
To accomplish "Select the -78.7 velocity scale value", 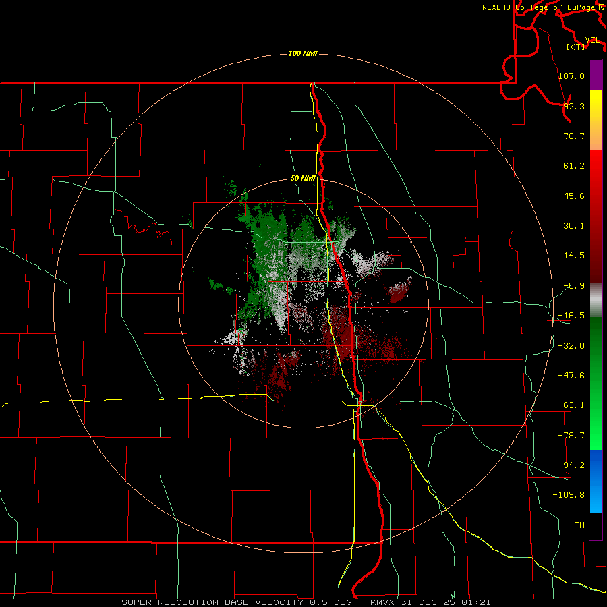I will [571, 436].
